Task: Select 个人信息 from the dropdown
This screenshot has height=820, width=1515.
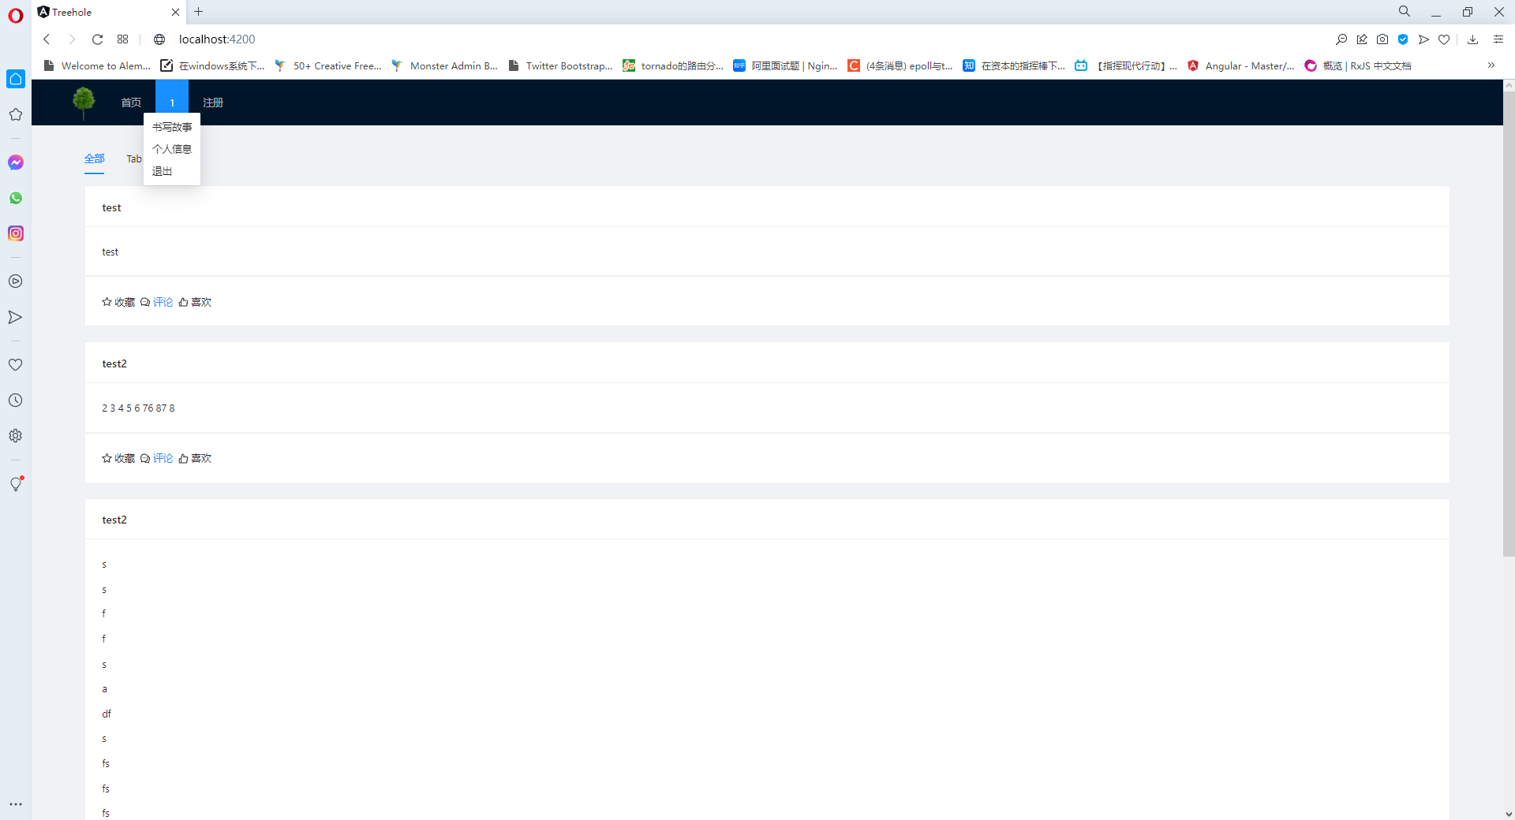Action: click(172, 149)
